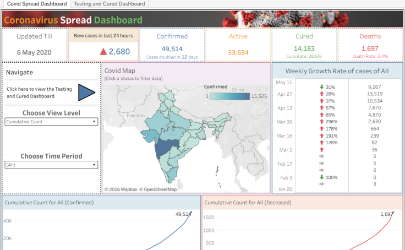405x250 pixels.
Task: Click the green down arrow at 100%
Action: (321, 177)
